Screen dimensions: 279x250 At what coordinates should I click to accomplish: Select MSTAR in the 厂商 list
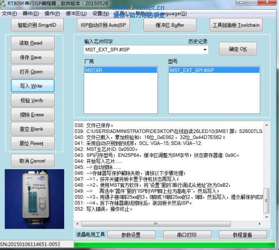[x=121, y=70]
